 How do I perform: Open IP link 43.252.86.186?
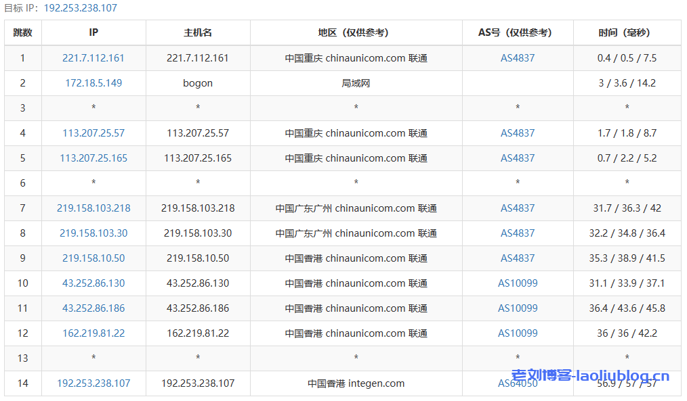pos(93,308)
